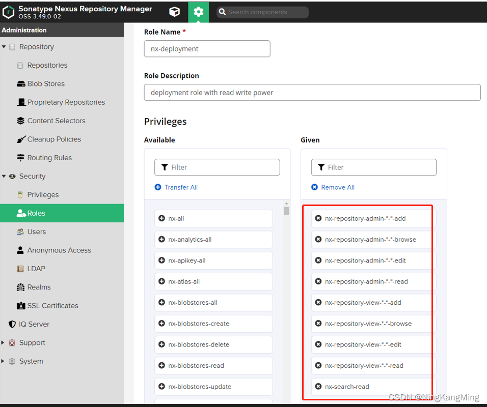Remove nx-repository-view-*-*-browse with x icon
Viewport: 487px width, 407px height.
pos(318,324)
